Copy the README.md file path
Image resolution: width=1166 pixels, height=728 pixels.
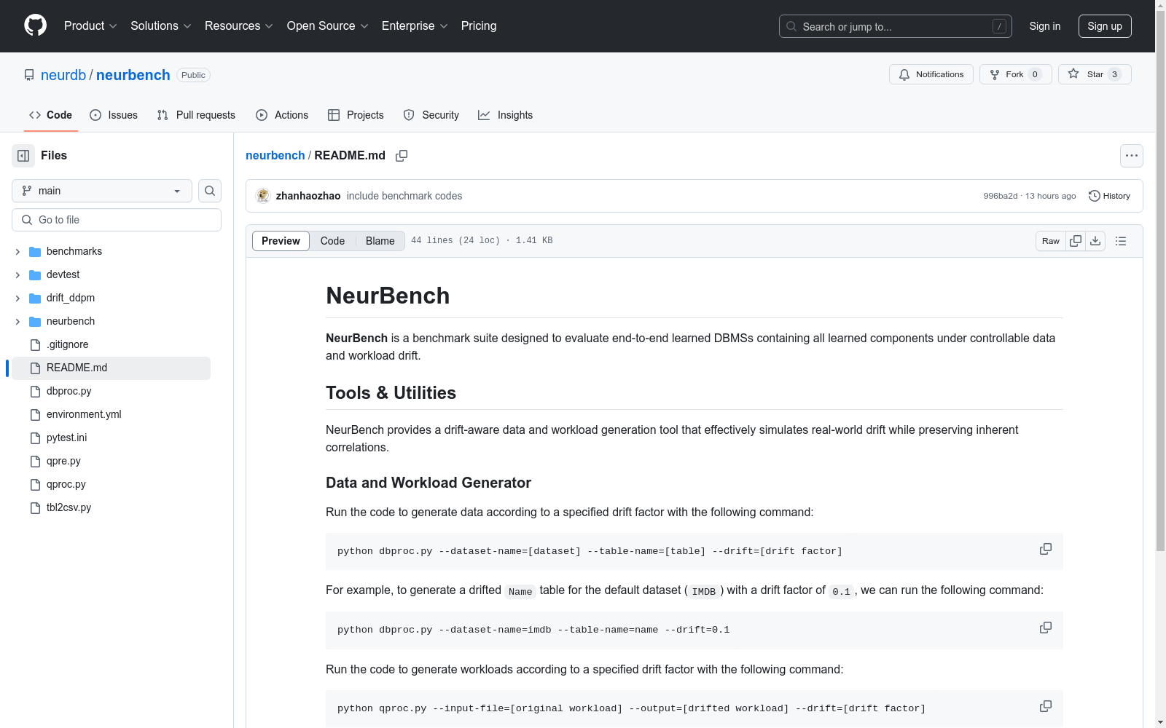coord(402,156)
